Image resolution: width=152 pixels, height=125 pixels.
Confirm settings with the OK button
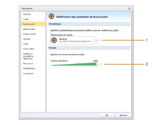point(107,115)
